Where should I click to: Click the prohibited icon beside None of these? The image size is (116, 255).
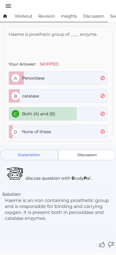pyautogui.click(x=103, y=132)
